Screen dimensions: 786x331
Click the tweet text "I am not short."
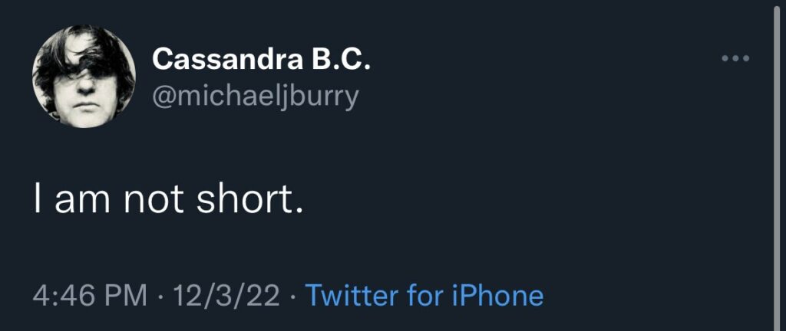pos(169,202)
